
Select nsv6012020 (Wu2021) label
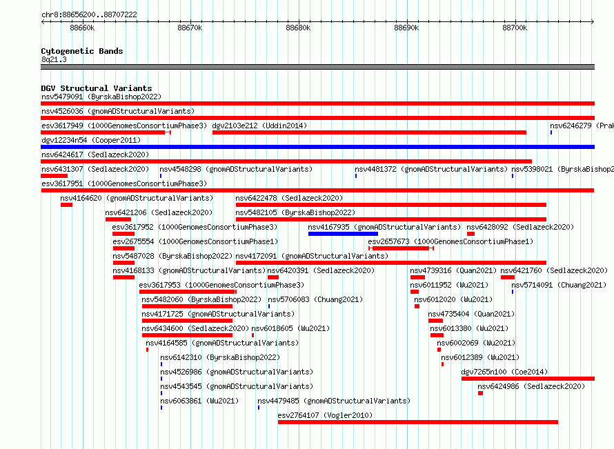pyautogui.click(x=453, y=299)
